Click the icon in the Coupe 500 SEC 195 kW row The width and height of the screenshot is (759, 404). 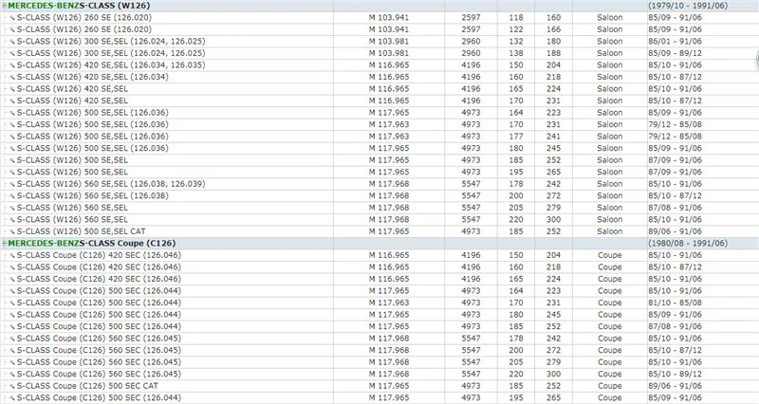(x=12, y=398)
